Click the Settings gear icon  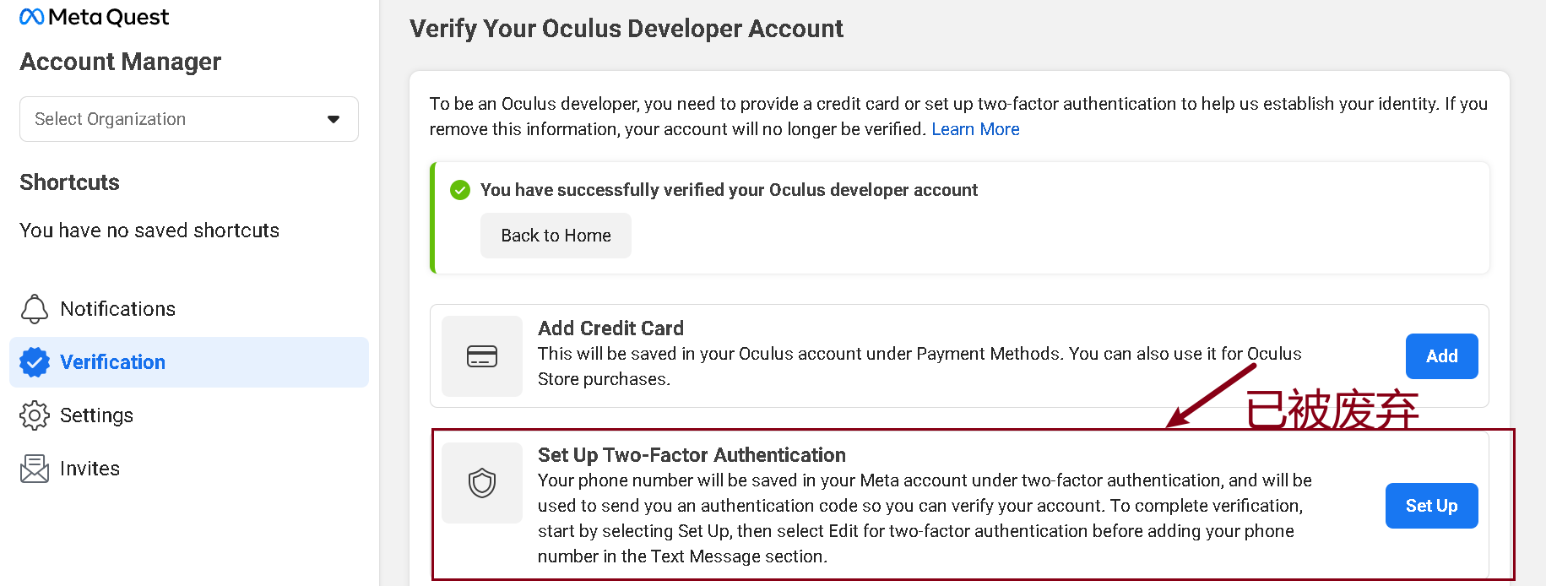(35, 415)
